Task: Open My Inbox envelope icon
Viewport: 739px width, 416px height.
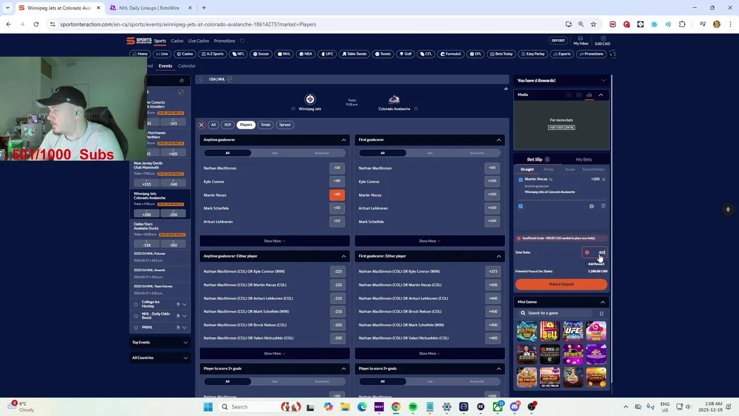Action: pos(581,39)
